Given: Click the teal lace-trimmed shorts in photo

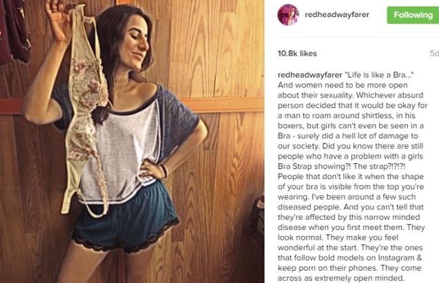Looking at the screenshot, I should 126,217.
